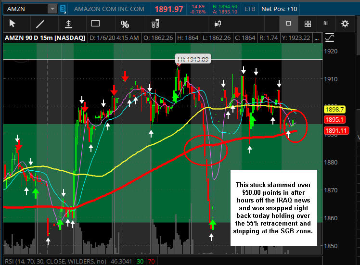Image resolution: width=360 pixels, height=265 pixels.
Task: Open the studies flask icon
Action: [x=155, y=24]
